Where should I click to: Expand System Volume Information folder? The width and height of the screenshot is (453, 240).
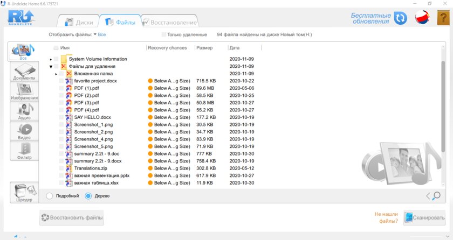pyautogui.click(x=51, y=59)
